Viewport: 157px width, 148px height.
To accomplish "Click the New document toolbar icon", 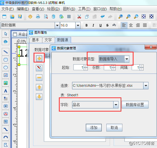I will pyautogui.click(x=4, y=17).
